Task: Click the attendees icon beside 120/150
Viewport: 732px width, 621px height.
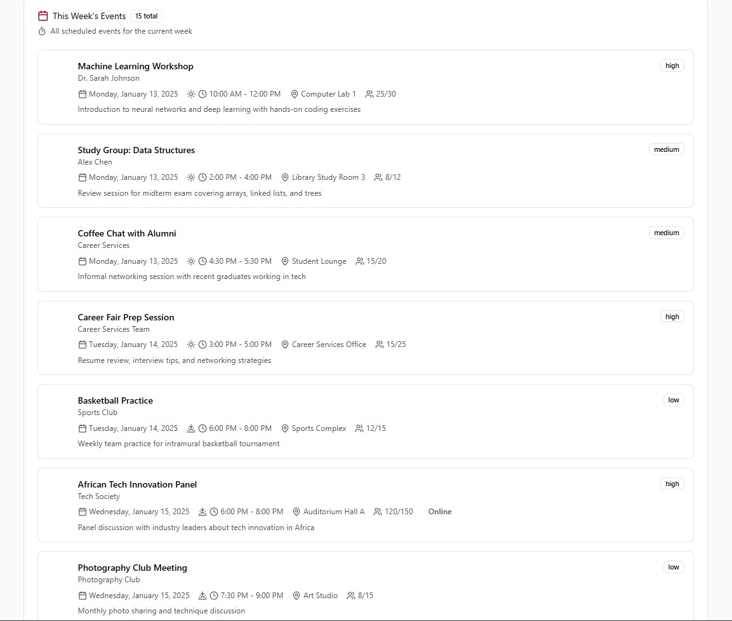Action: pyautogui.click(x=378, y=512)
